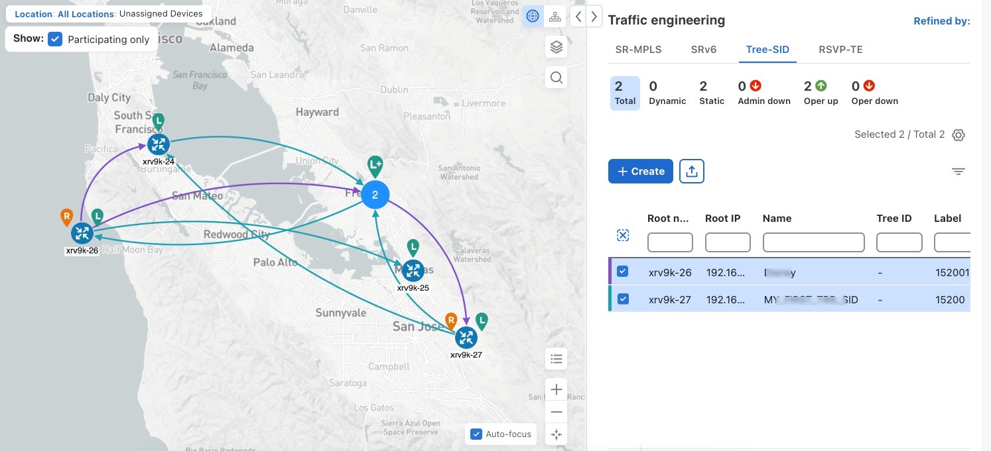
Task: Click the Root IP filter field
Action: pos(727,242)
